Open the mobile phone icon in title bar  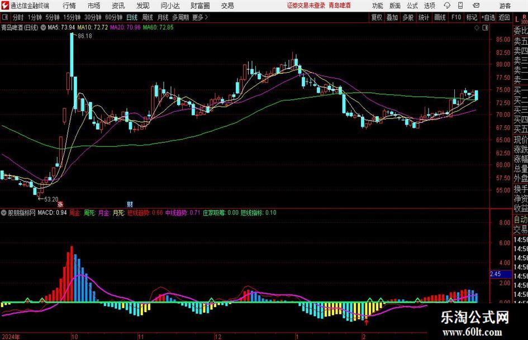pos(460,6)
